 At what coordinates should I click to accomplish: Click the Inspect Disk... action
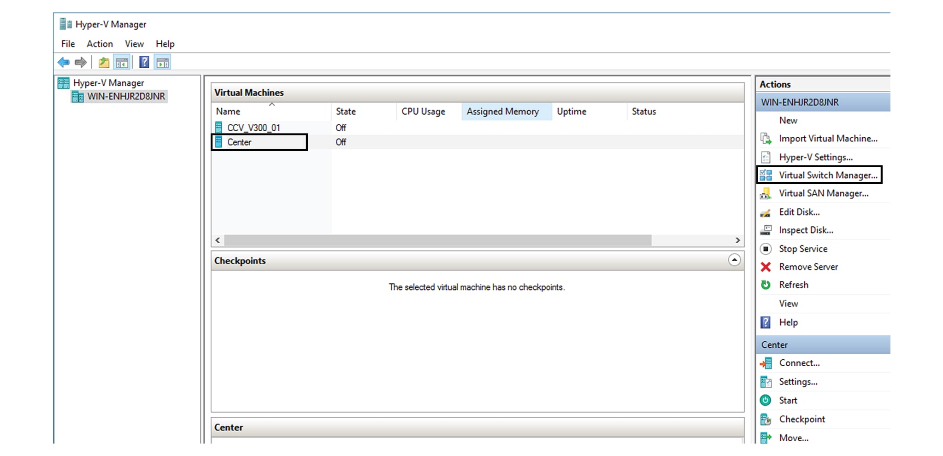[806, 230]
